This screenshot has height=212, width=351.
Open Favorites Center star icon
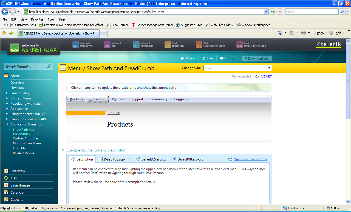[4, 33]
